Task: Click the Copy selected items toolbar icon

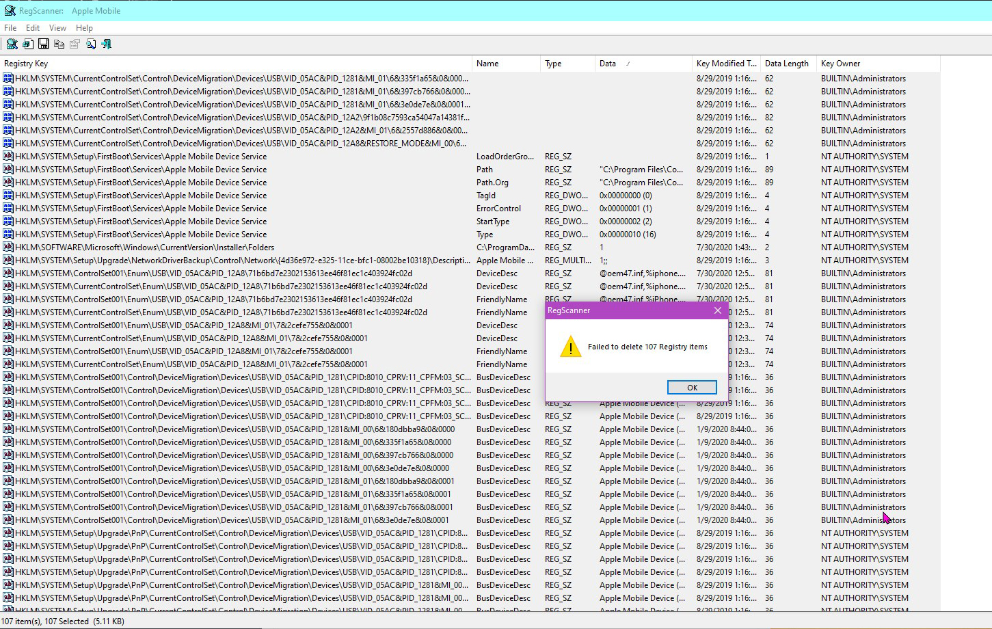Action: click(x=59, y=44)
